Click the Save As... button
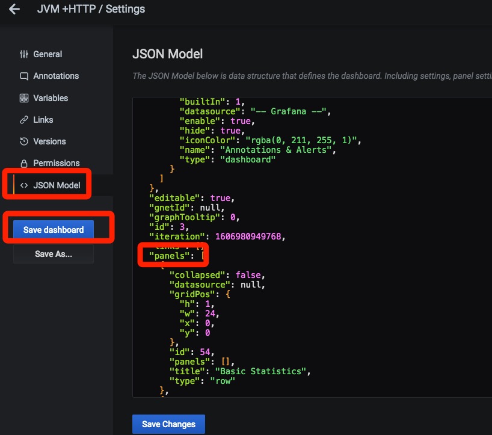This screenshot has width=492, height=435. [x=54, y=254]
